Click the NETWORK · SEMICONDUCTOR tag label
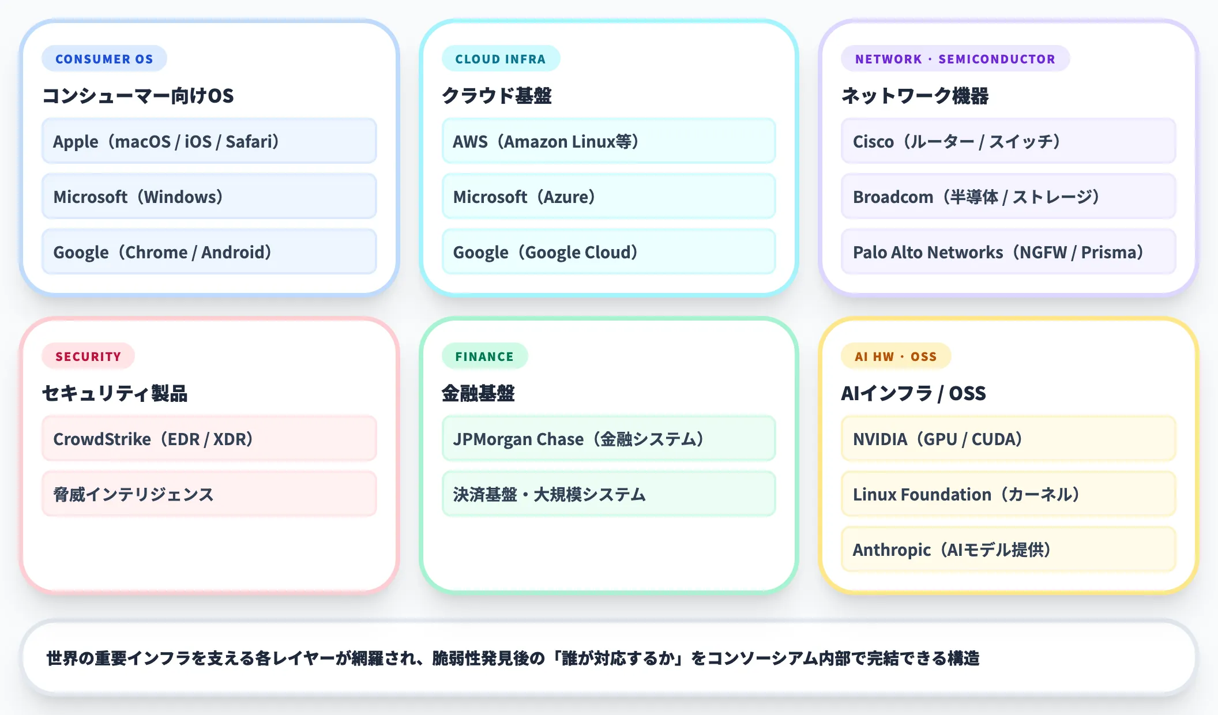The height and width of the screenshot is (715, 1218). click(955, 59)
